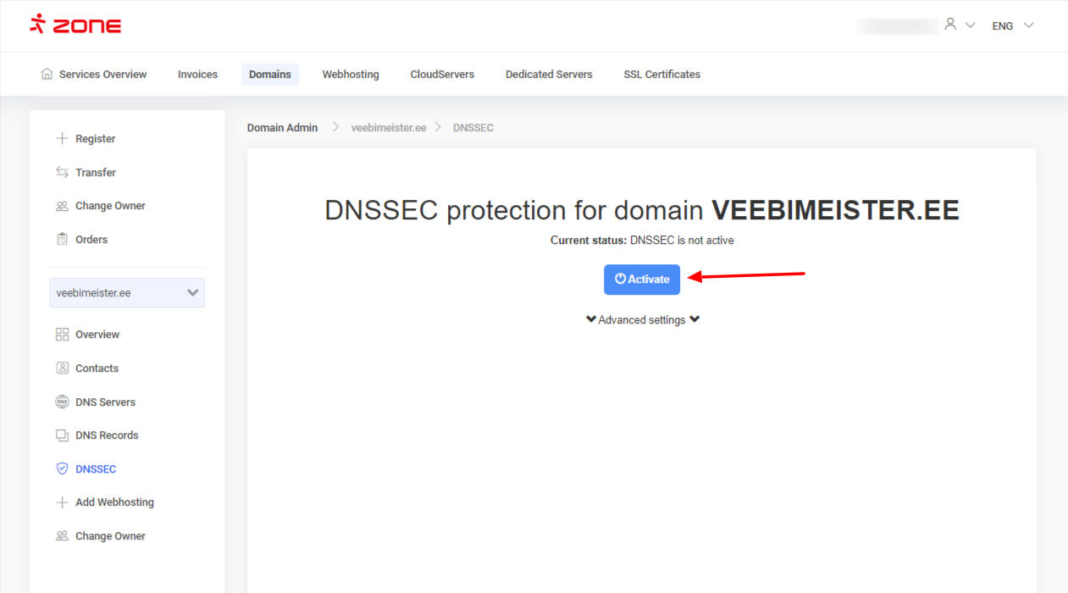Screen dimensions: 1068x593
Task: Click the Zone logo in header
Action: point(75,25)
